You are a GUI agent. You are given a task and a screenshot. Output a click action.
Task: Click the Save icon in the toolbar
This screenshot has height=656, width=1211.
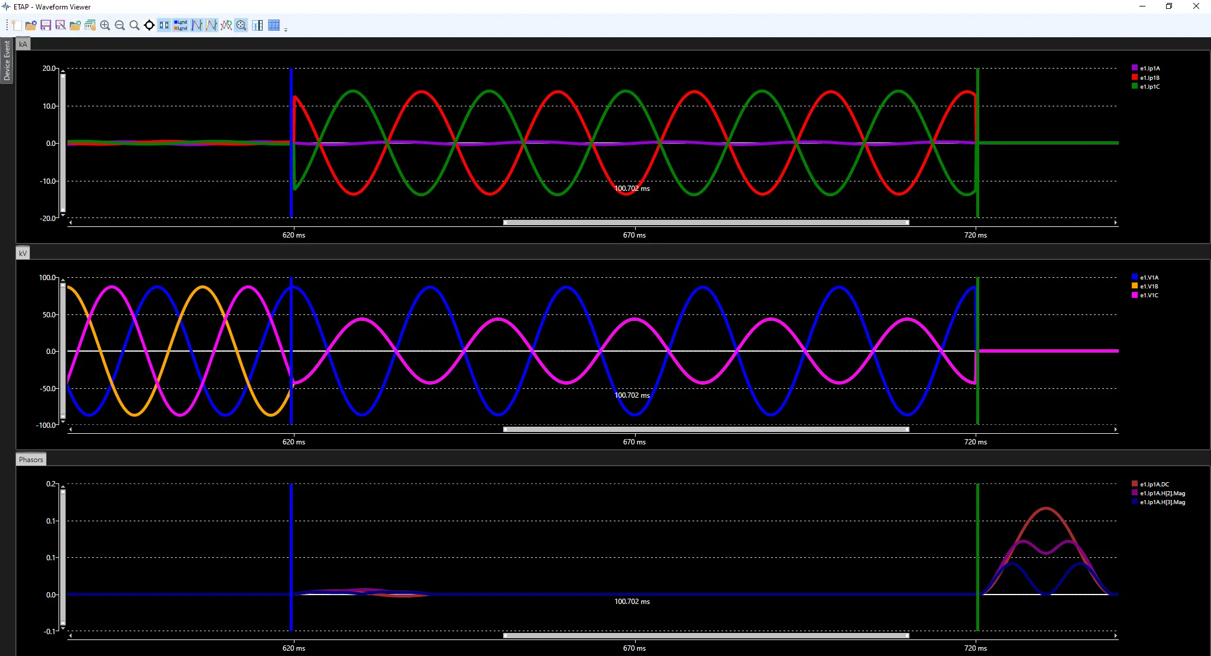pos(46,25)
